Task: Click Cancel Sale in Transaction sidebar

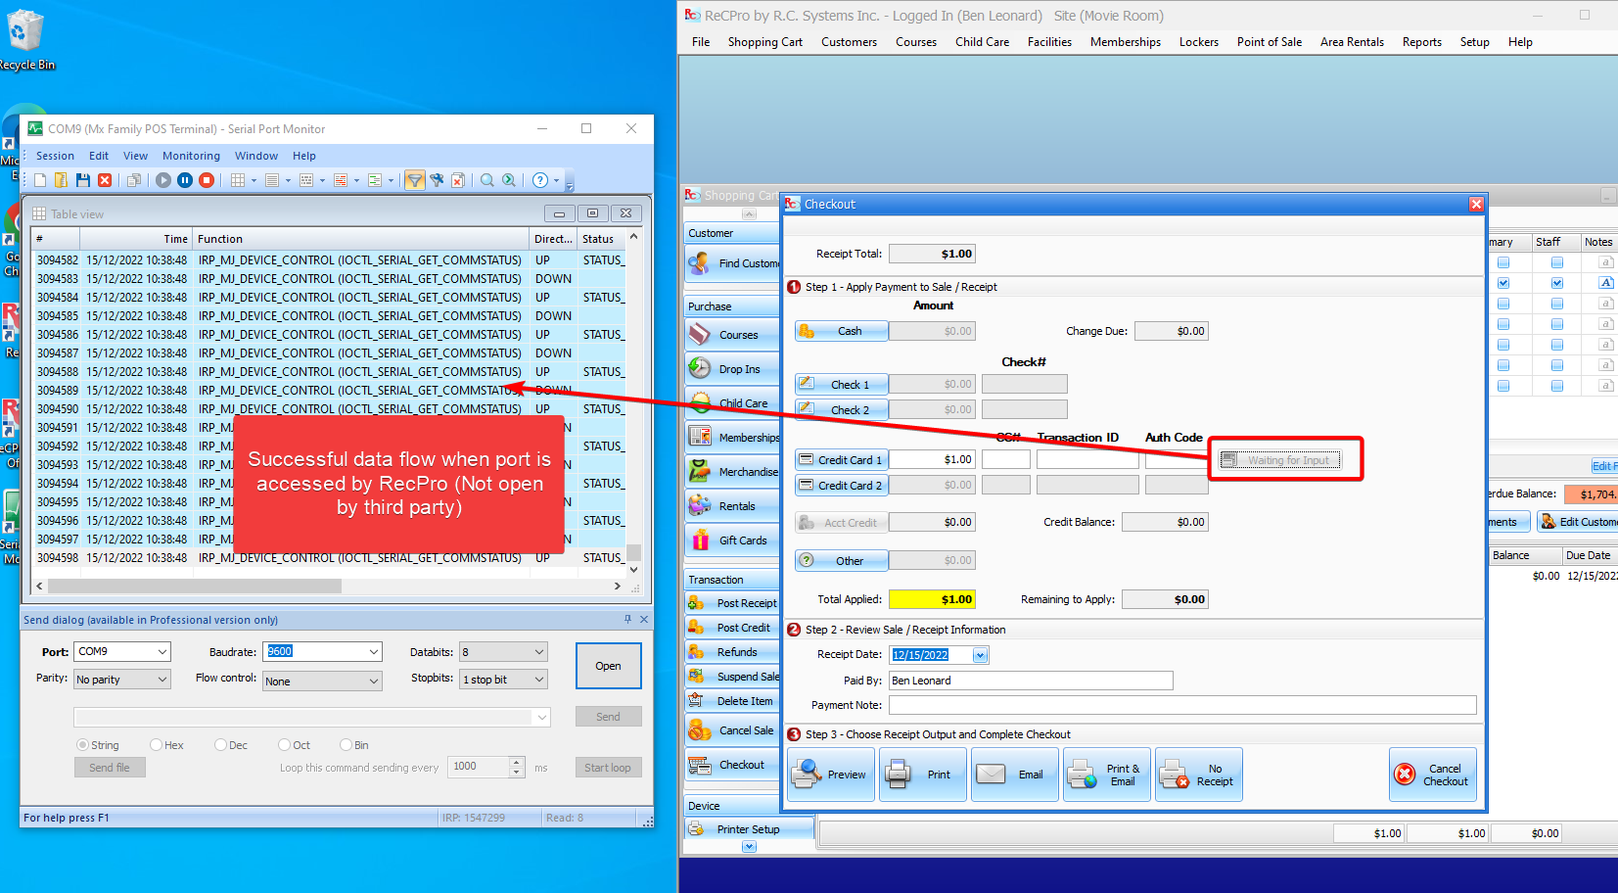Action: click(733, 730)
